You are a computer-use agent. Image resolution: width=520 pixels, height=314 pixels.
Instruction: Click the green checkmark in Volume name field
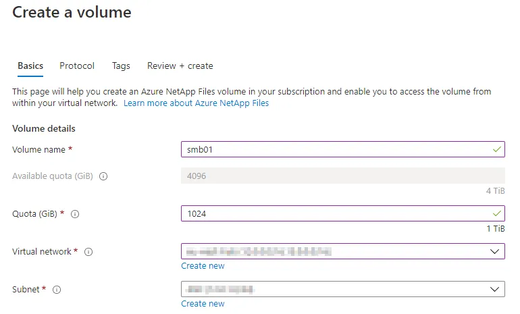pyautogui.click(x=497, y=149)
